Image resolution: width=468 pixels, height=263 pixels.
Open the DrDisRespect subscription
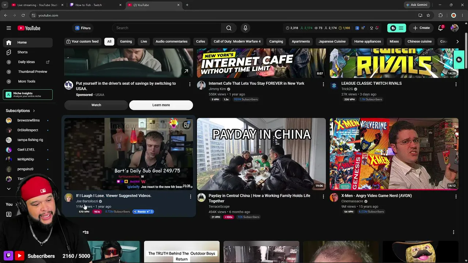pos(28,130)
